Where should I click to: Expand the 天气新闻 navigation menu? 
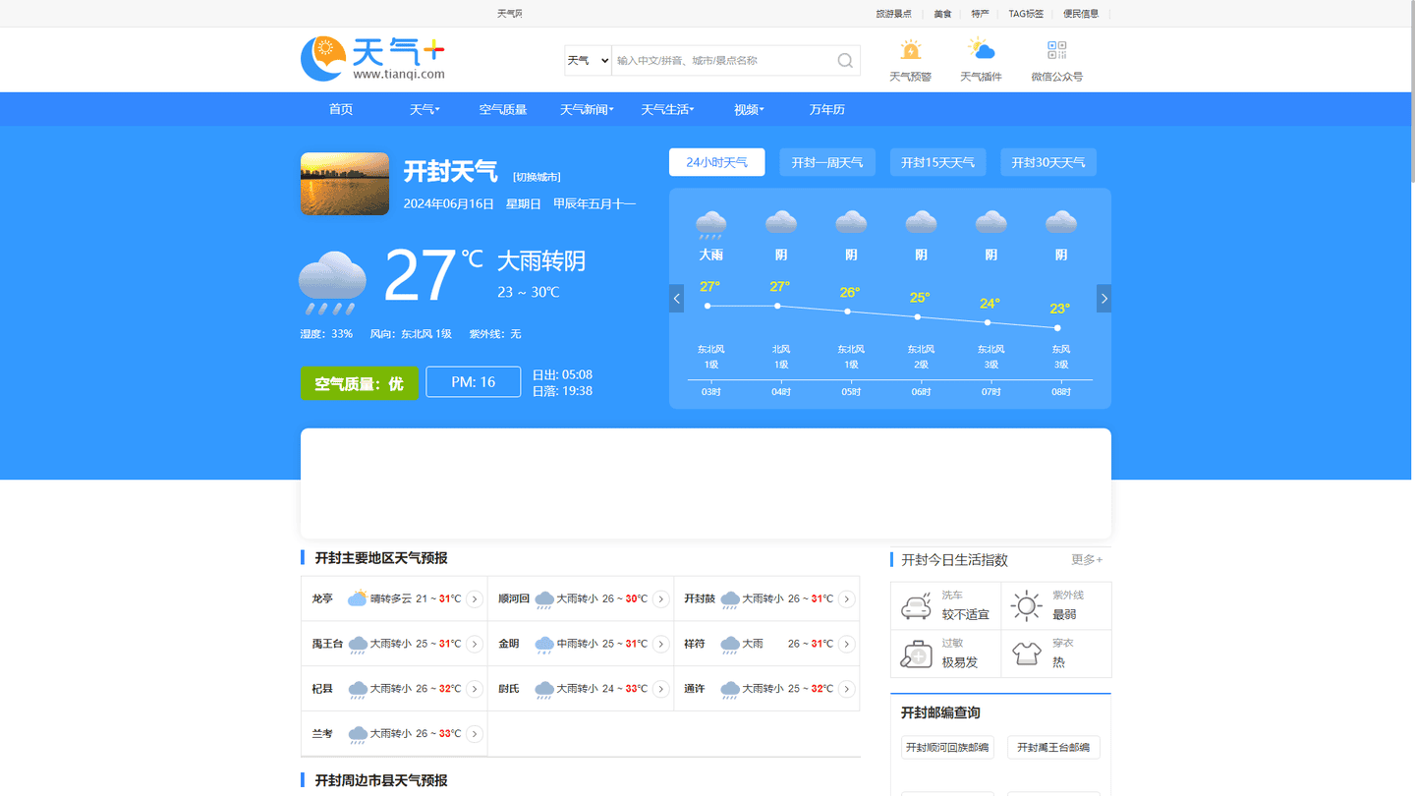click(x=587, y=109)
